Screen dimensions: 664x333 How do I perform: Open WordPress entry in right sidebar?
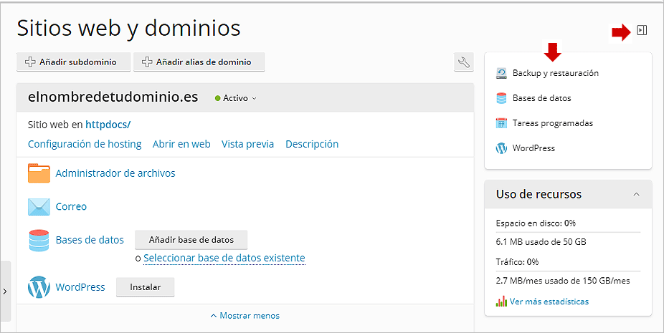point(525,148)
